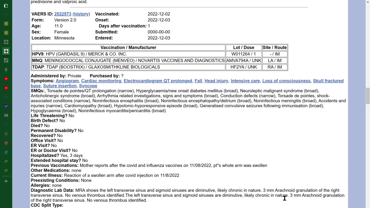Click the 'Diagnostic Lab Data:' label
This screenshot has height=208, width=370.
click(52, 190)
